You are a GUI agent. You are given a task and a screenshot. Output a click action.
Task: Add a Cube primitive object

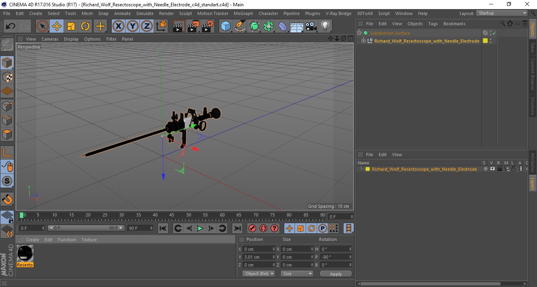225,26
